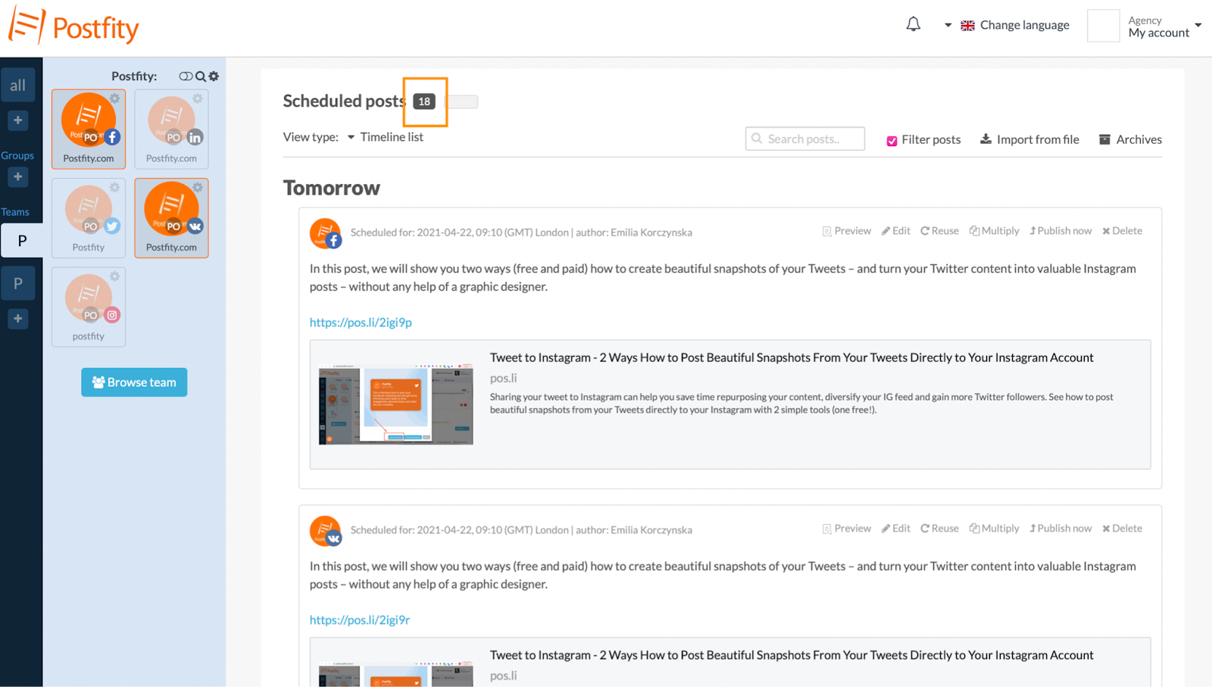Screen dimensions: 1212x687
Task: Click the account avatar box
Action: [x=1103, y=26]
